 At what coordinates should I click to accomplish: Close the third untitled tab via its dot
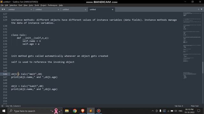[x=85, y=9]
